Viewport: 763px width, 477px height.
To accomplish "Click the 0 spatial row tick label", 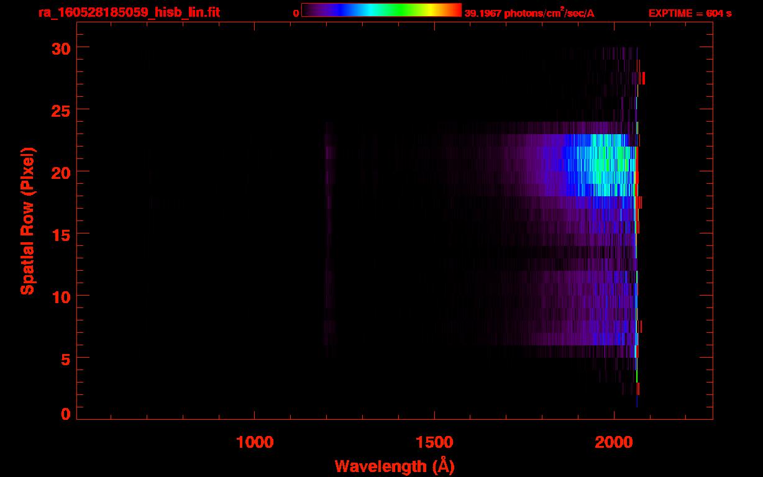I will click(x=65, y=414).
